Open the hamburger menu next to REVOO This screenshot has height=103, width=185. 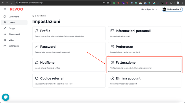click(5, 9)
